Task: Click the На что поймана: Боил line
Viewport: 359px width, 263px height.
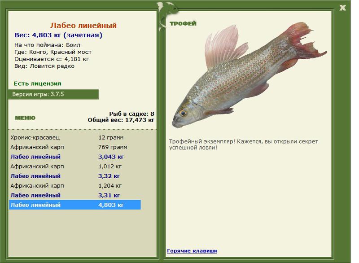Action: 47,45
